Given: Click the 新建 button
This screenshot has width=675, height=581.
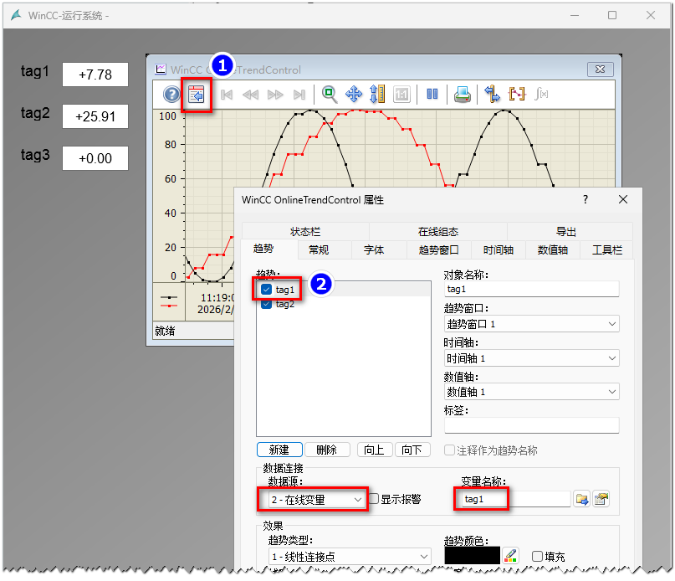Looking at the screenshot, I should 279,450.
